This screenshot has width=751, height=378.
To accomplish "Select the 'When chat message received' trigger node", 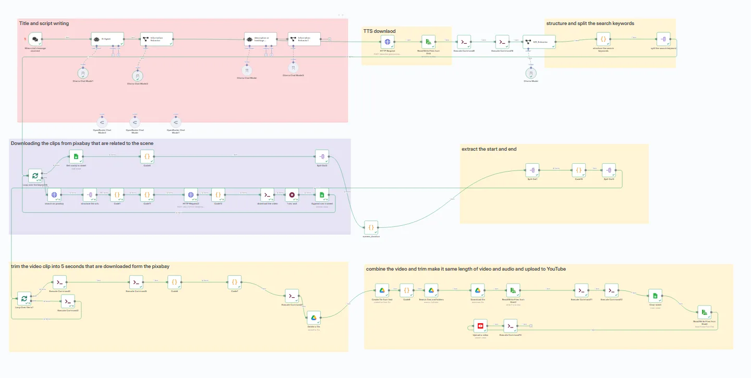I will coord(35,39).
